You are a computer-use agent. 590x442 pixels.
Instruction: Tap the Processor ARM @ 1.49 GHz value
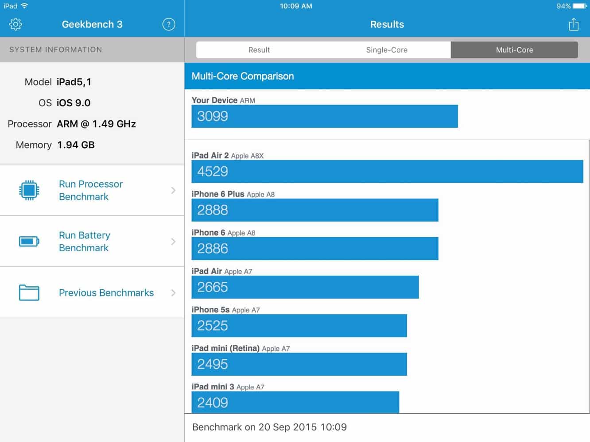pyautogui.click(x=96, y=124)
